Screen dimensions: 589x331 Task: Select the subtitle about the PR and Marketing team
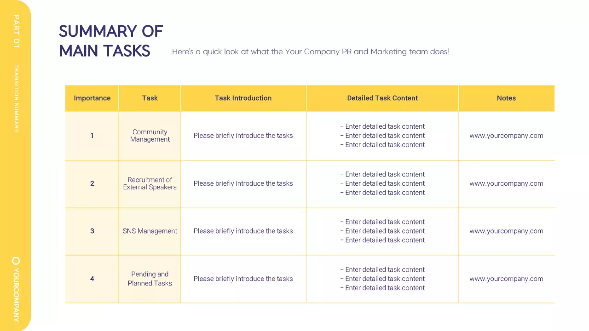[310, 51]
